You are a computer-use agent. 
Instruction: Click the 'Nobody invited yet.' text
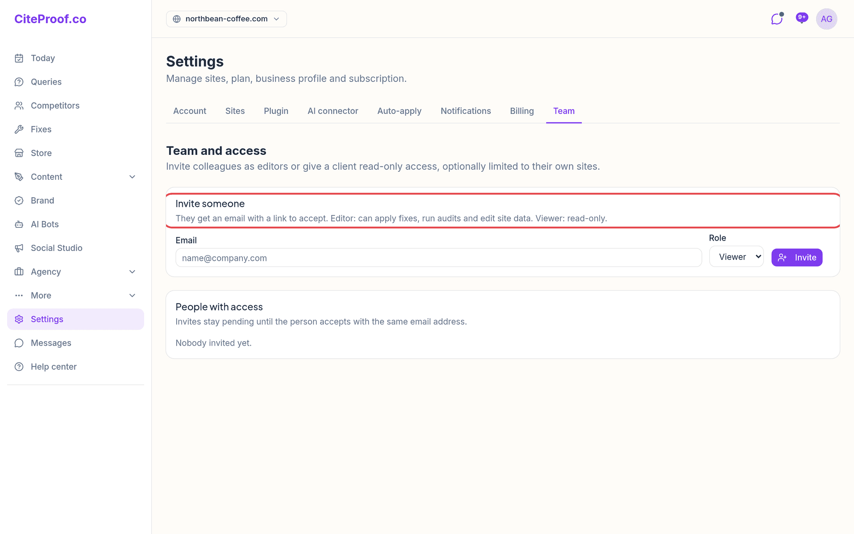pyautogui.click(x=213, y=343)
